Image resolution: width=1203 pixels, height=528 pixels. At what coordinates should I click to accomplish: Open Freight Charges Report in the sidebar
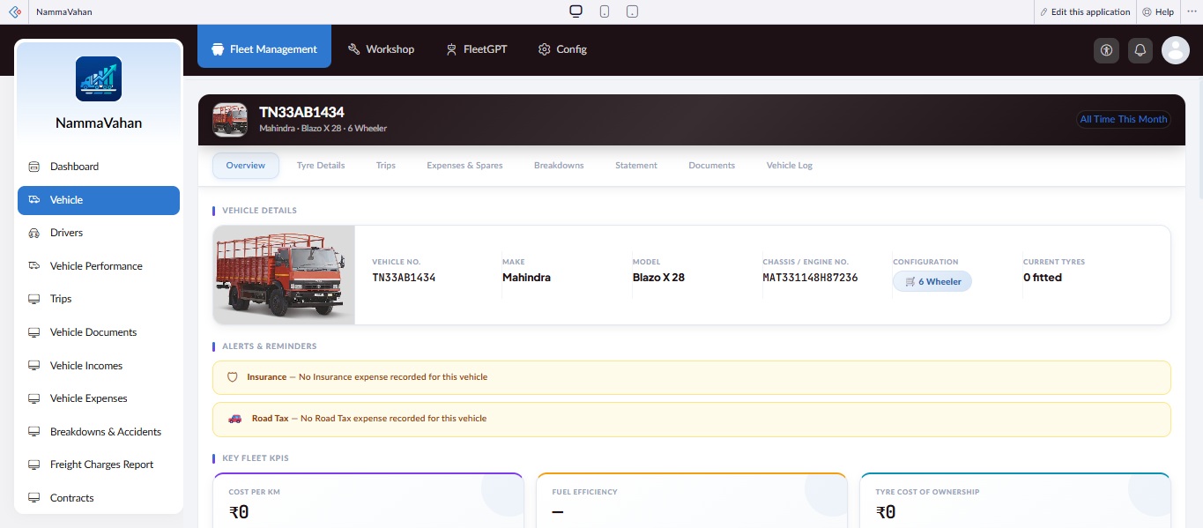pyautogui.click(x=99, y=465)
